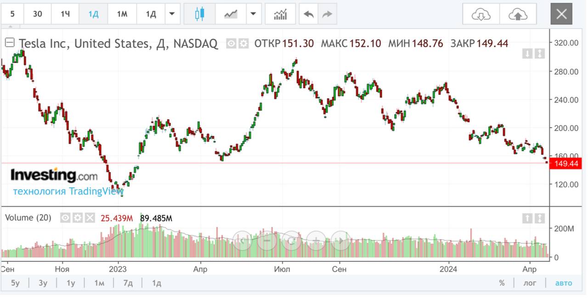Set the range to 5y
The height and width of the screenshot is (308, 588).
(15, 283)
